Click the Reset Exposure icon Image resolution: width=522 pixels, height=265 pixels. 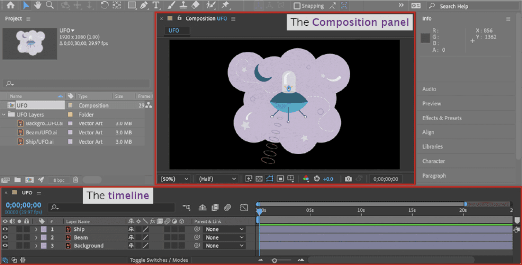coord(317,179)
